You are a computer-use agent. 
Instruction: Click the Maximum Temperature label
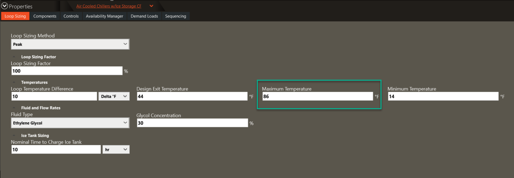pos(287,89)
